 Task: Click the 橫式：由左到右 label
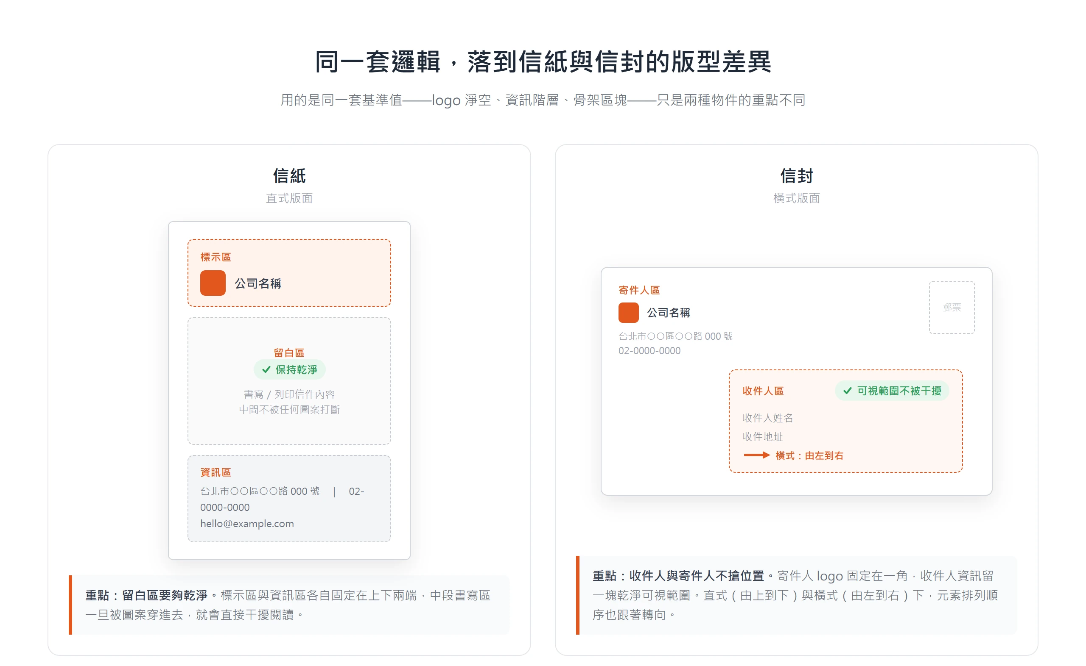click(x=809, y=456)
